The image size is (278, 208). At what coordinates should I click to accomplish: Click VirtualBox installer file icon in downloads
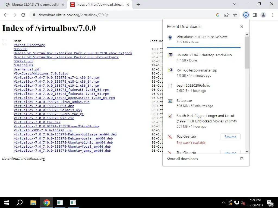tap(170, 37)
